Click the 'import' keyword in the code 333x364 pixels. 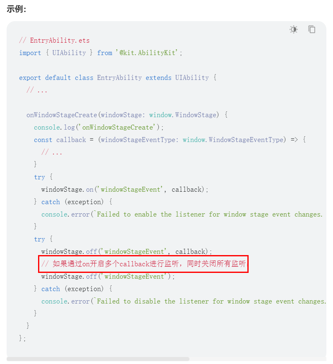(x=30, y=53)
